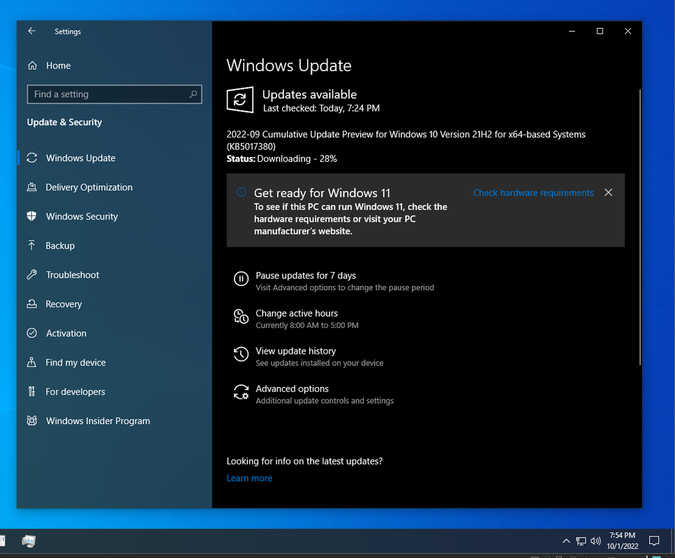Screen dimensions: 675x558
Task: Open Windows Insider Program page
Action: coord(98,421)
